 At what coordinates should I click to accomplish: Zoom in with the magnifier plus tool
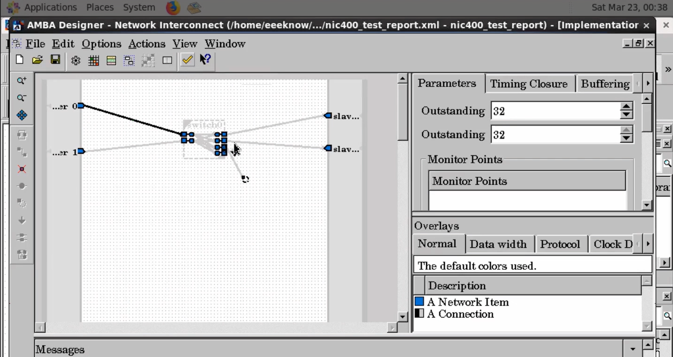[22, 81]
